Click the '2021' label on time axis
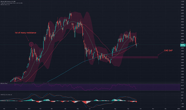Screen dimensions: 186x110 (x=29, y=109)
